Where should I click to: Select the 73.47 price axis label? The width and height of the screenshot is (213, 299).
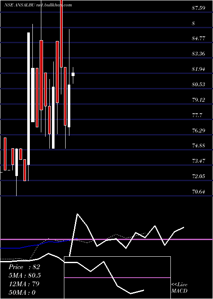(x=199, y=161)
